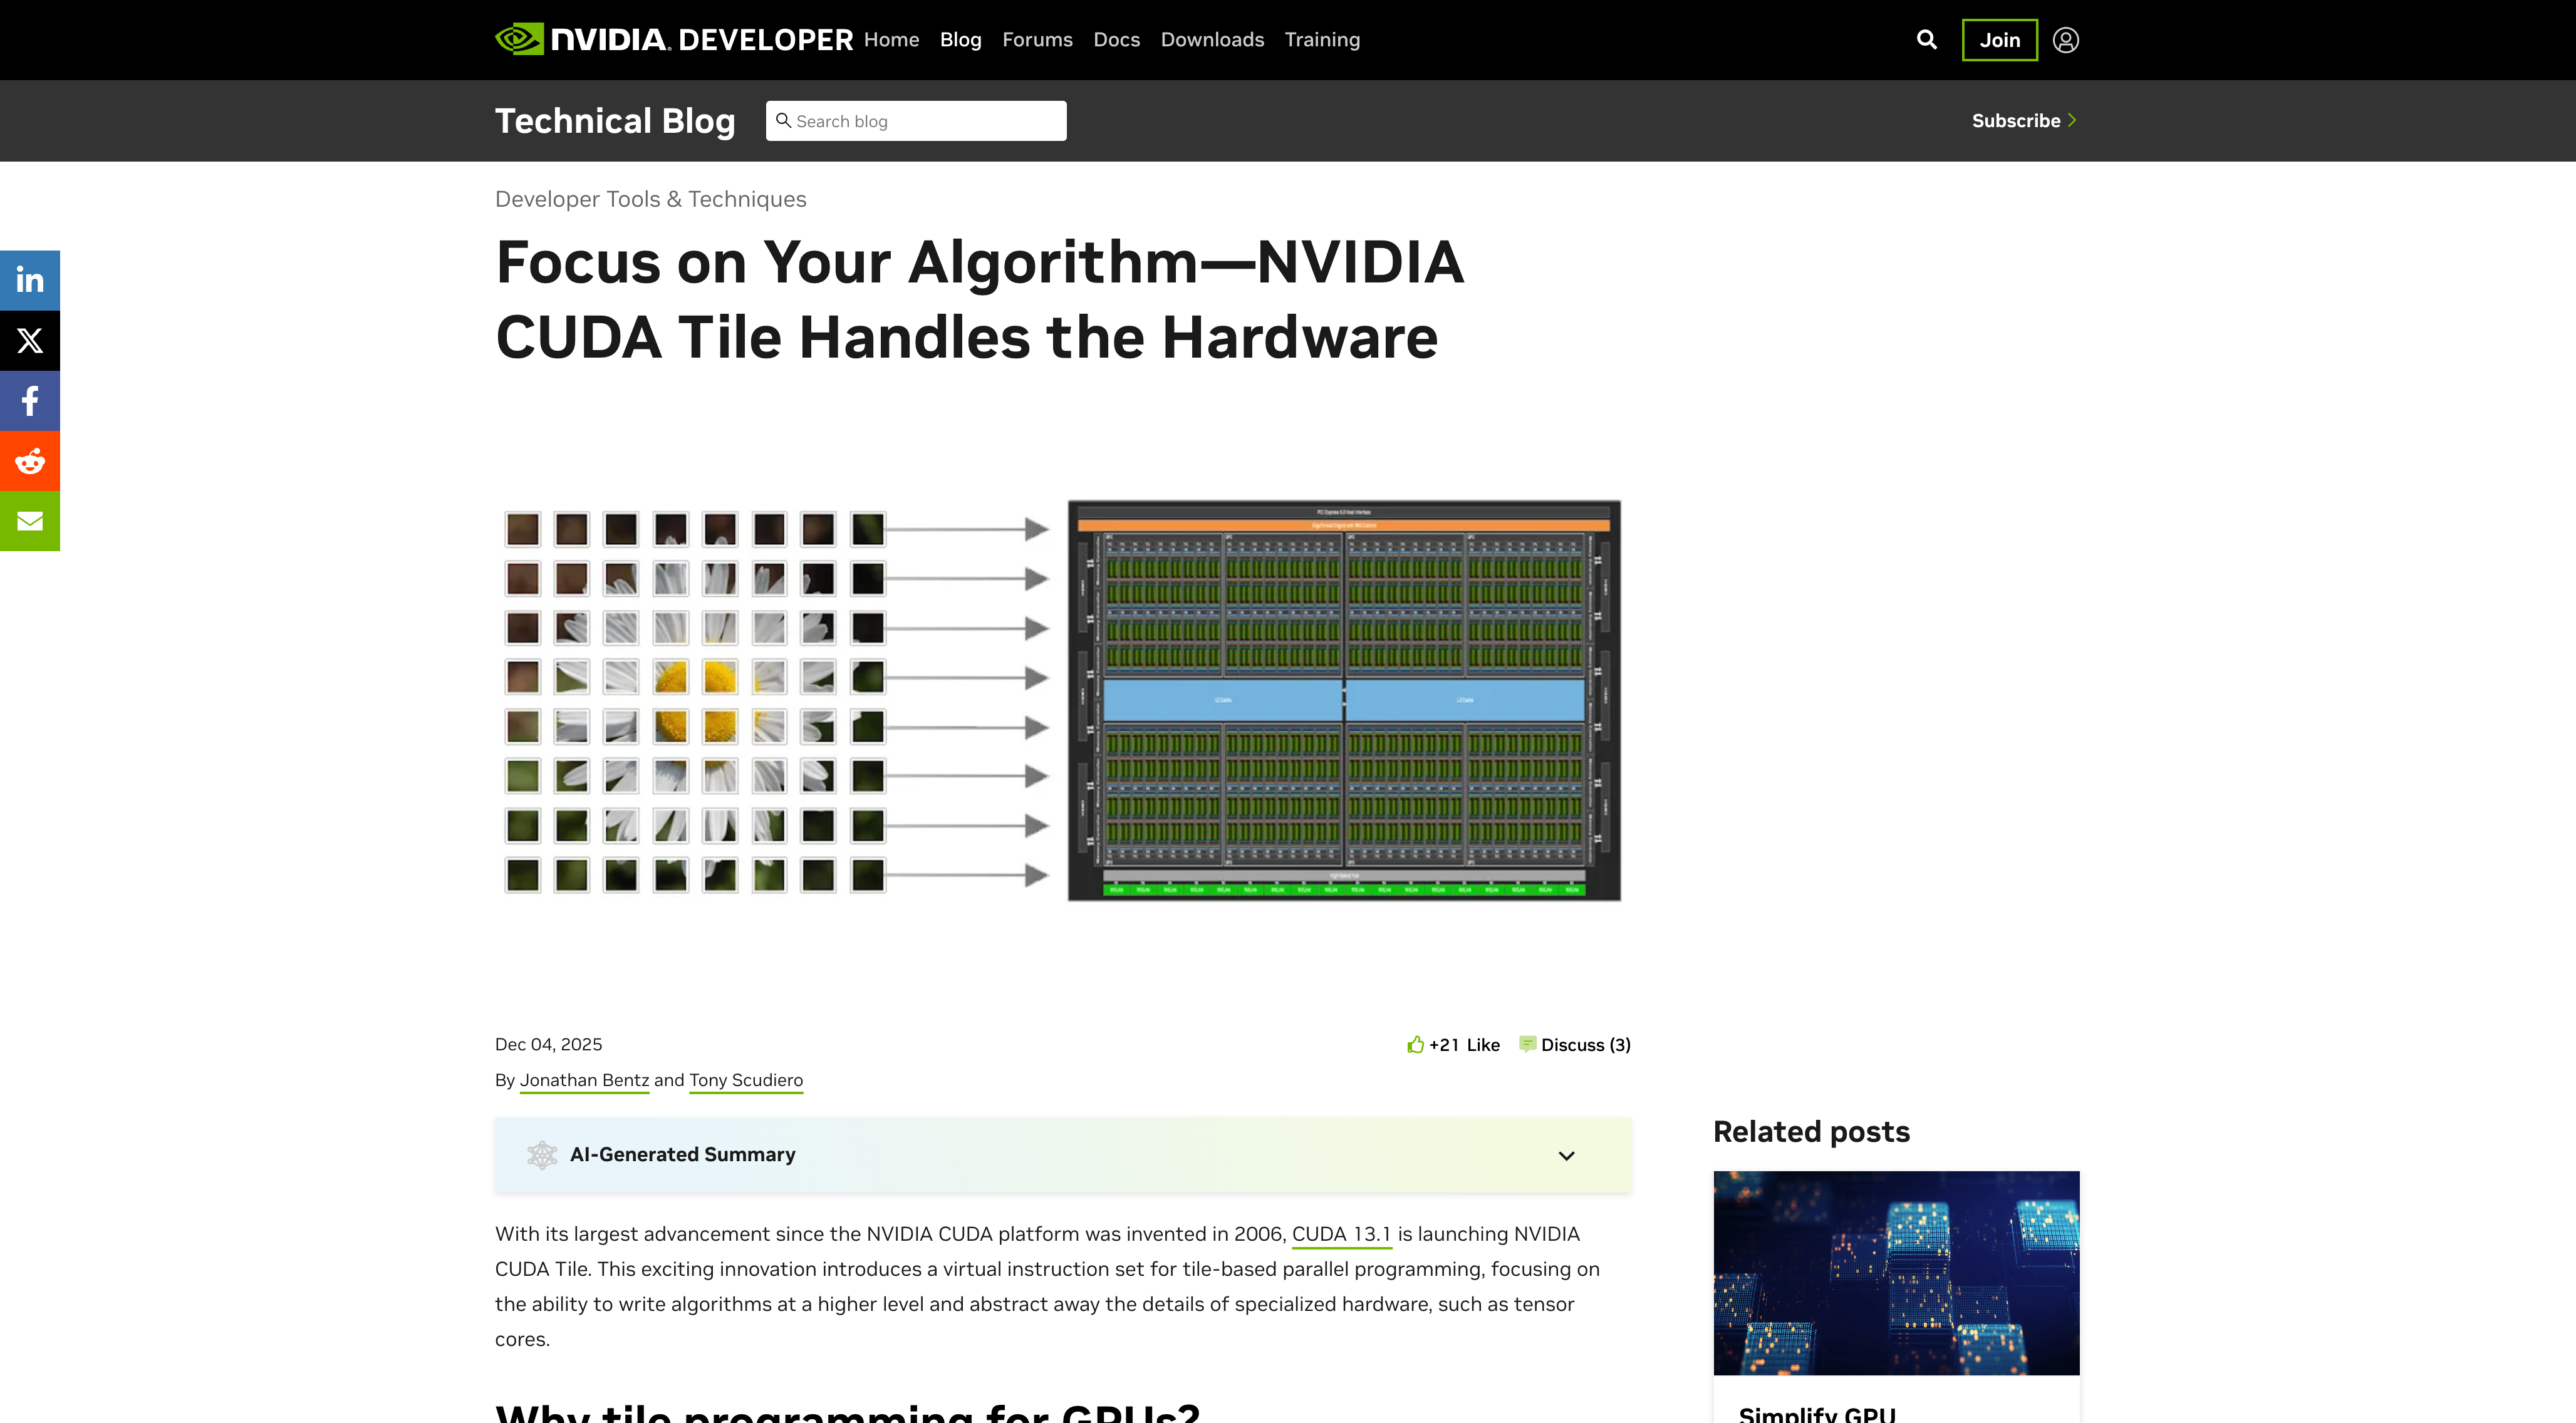Open site search magnifier in header
Viewport: 2576px width, 1423px height.
click(1926, 40)
